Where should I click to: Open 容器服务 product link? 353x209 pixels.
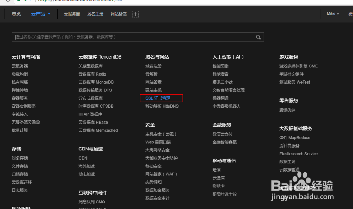click(x=19, y=98)
